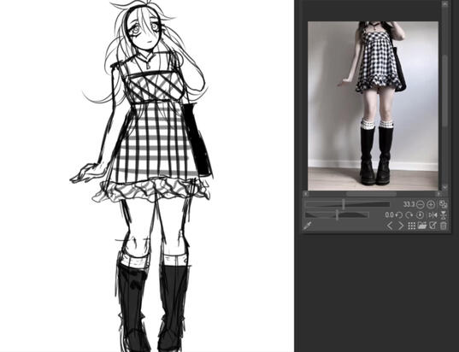459x352 pixels.
Task: Zoom out the Sub View reference image
Action: (420, 204)
